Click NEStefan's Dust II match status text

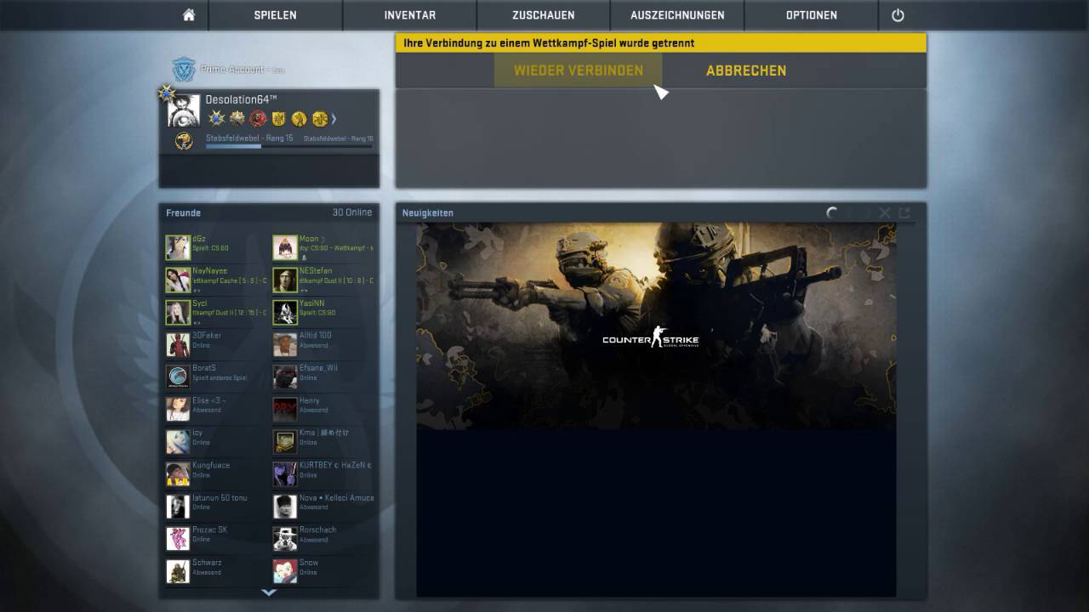pos(336,281)
